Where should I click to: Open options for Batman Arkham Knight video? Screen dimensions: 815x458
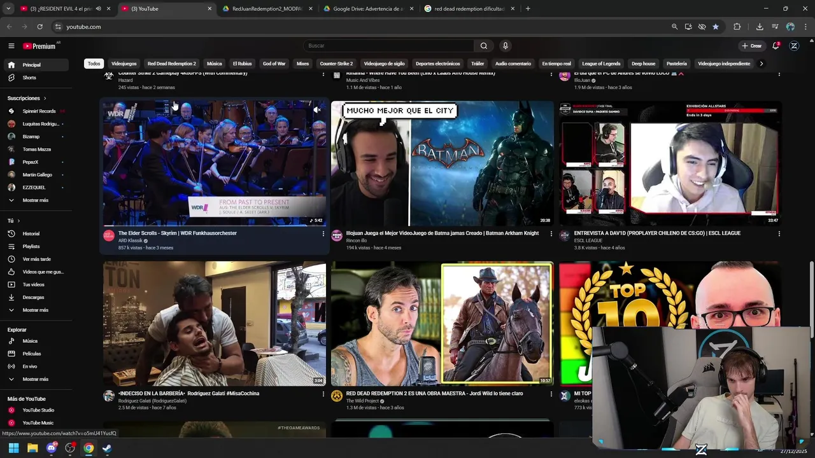(x=551, y=233)
